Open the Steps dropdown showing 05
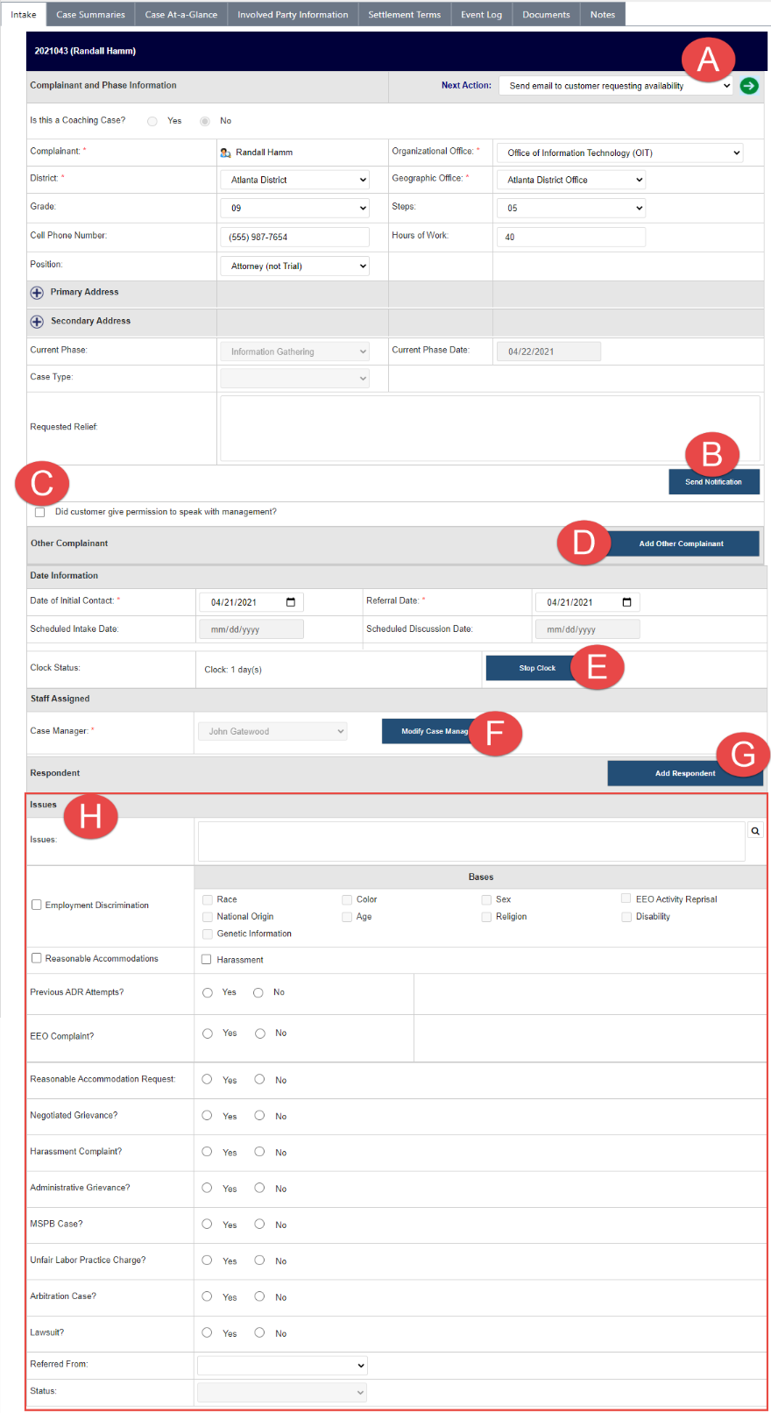The image size is (771, 1413). tap(571, 208)
